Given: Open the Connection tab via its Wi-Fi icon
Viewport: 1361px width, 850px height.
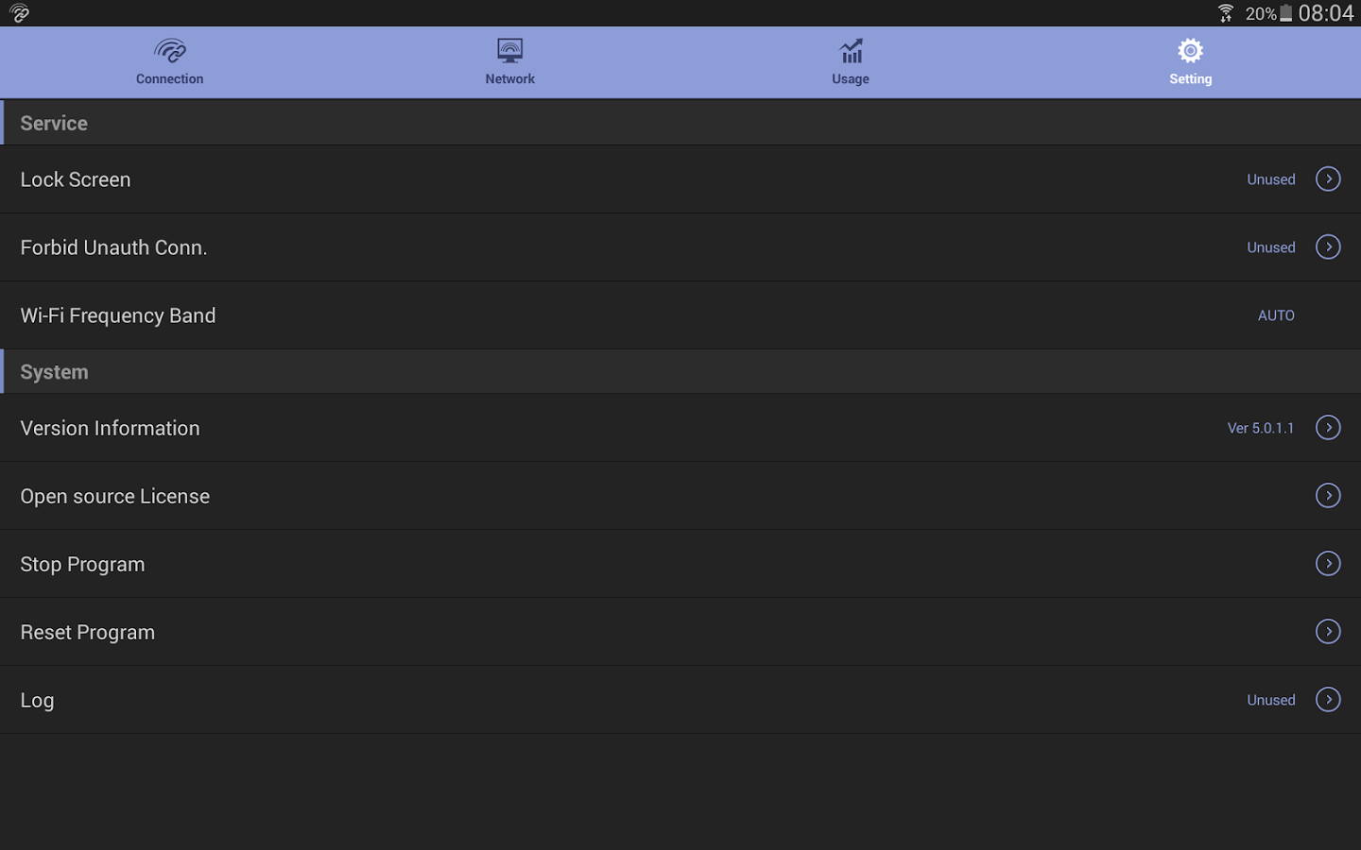Looking at the screenshot, I should tap(169, 51).
